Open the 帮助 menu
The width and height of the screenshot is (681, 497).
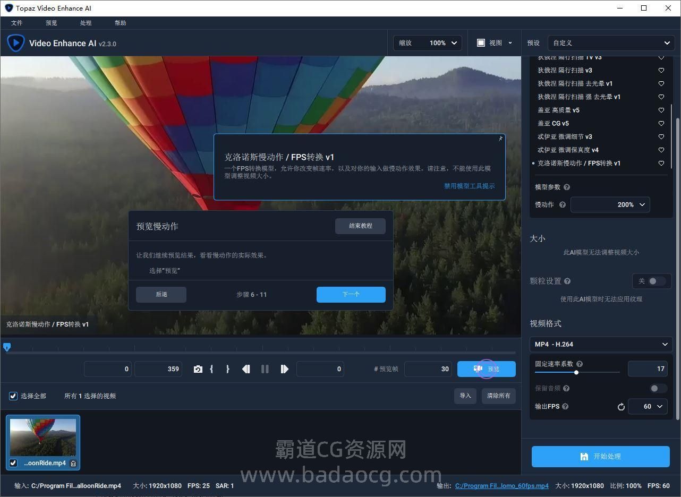click(121, 23)
